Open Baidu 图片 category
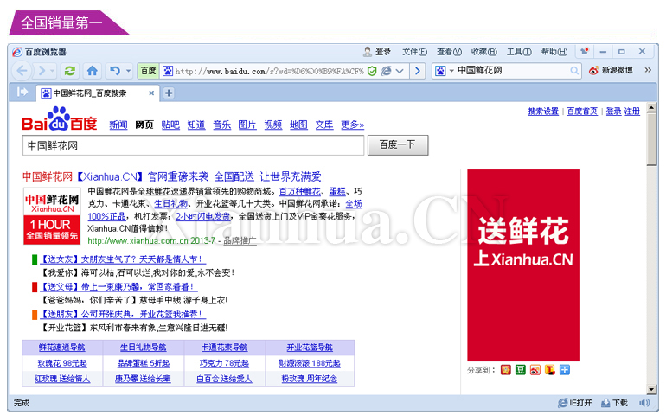 click(x=247, y=124)
